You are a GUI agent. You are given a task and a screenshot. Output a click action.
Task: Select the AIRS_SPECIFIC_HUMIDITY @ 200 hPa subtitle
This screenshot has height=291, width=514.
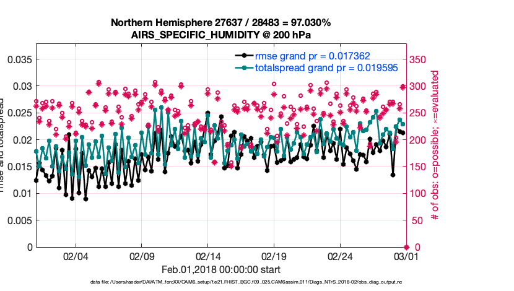pos(220,35)
